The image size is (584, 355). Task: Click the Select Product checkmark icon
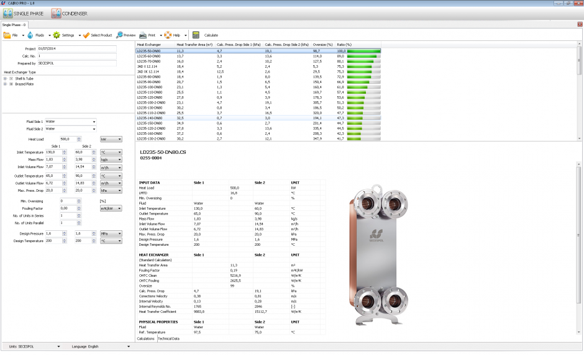(x=86, y=35)
